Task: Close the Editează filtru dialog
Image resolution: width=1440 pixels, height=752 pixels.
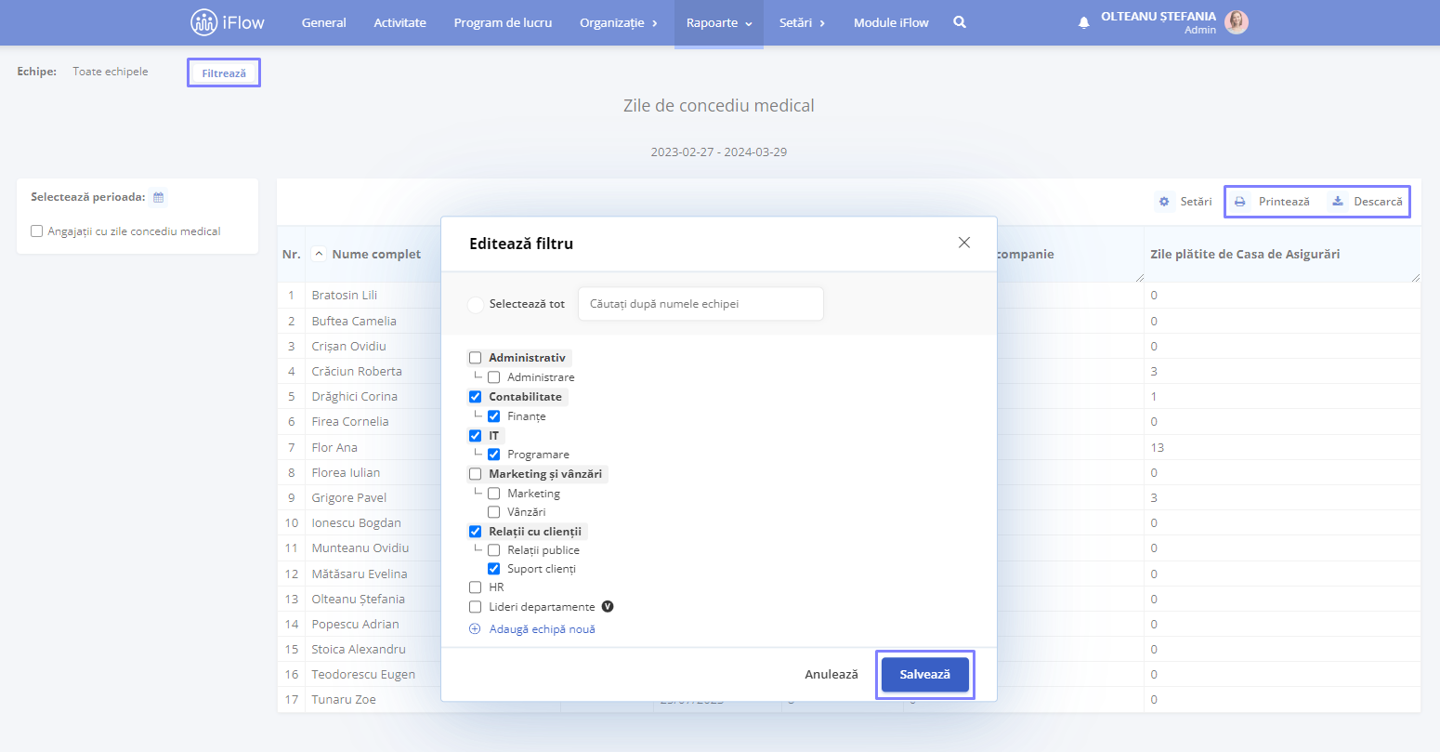Action: pyautogui.click(x=964, y=243)
